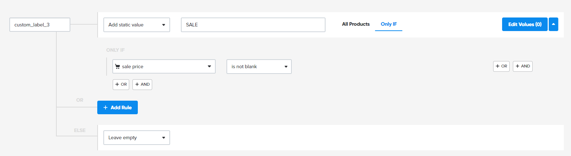Click + AND beneath the sale price dropdown
Image resolution: width=571 pixels, height=156 pixels.
pyautogui.click(x=142, y=84)
